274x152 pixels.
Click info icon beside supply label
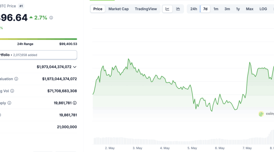click(9, 103)
